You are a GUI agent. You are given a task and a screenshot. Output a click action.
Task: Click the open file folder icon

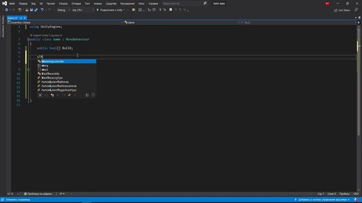[x=27, y=10]
